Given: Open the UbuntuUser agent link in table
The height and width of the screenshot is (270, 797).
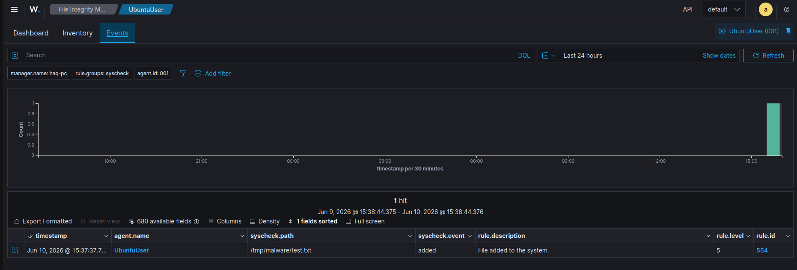Looking at the screenshot, I should click(131, 250).
